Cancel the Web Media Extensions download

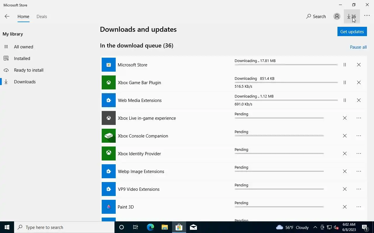[x=359, y=100]
